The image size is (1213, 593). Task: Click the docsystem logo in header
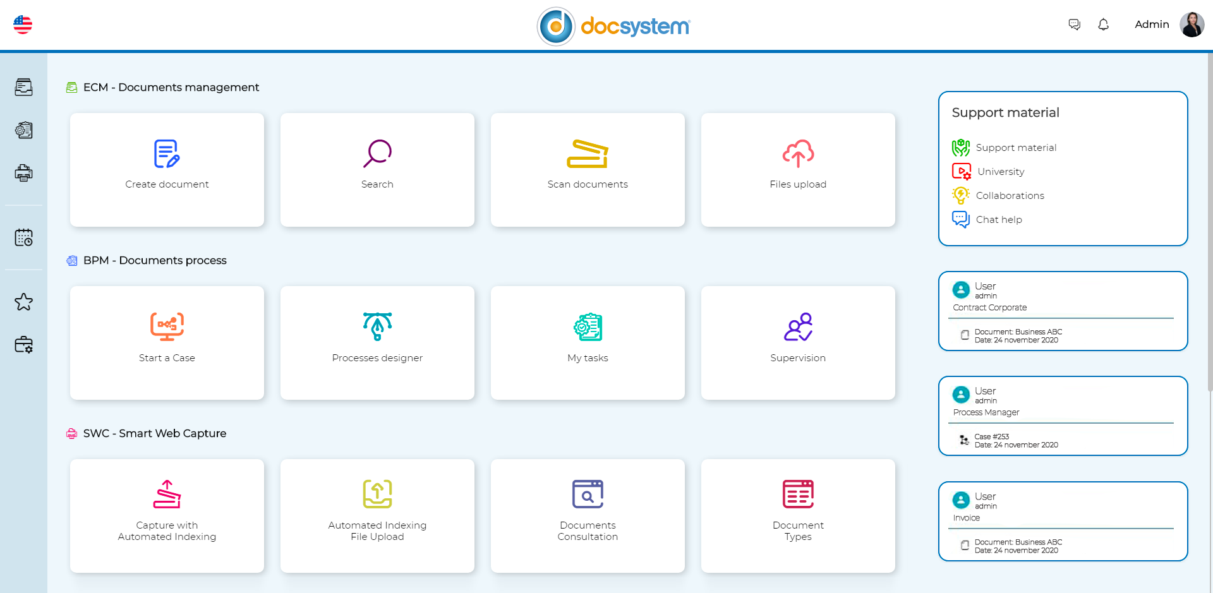tap(613, 27)
